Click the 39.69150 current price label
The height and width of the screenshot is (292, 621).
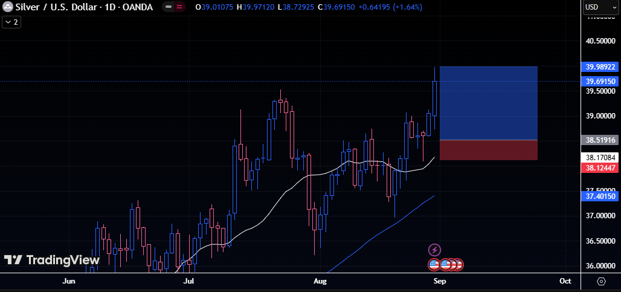pos(600,81)
